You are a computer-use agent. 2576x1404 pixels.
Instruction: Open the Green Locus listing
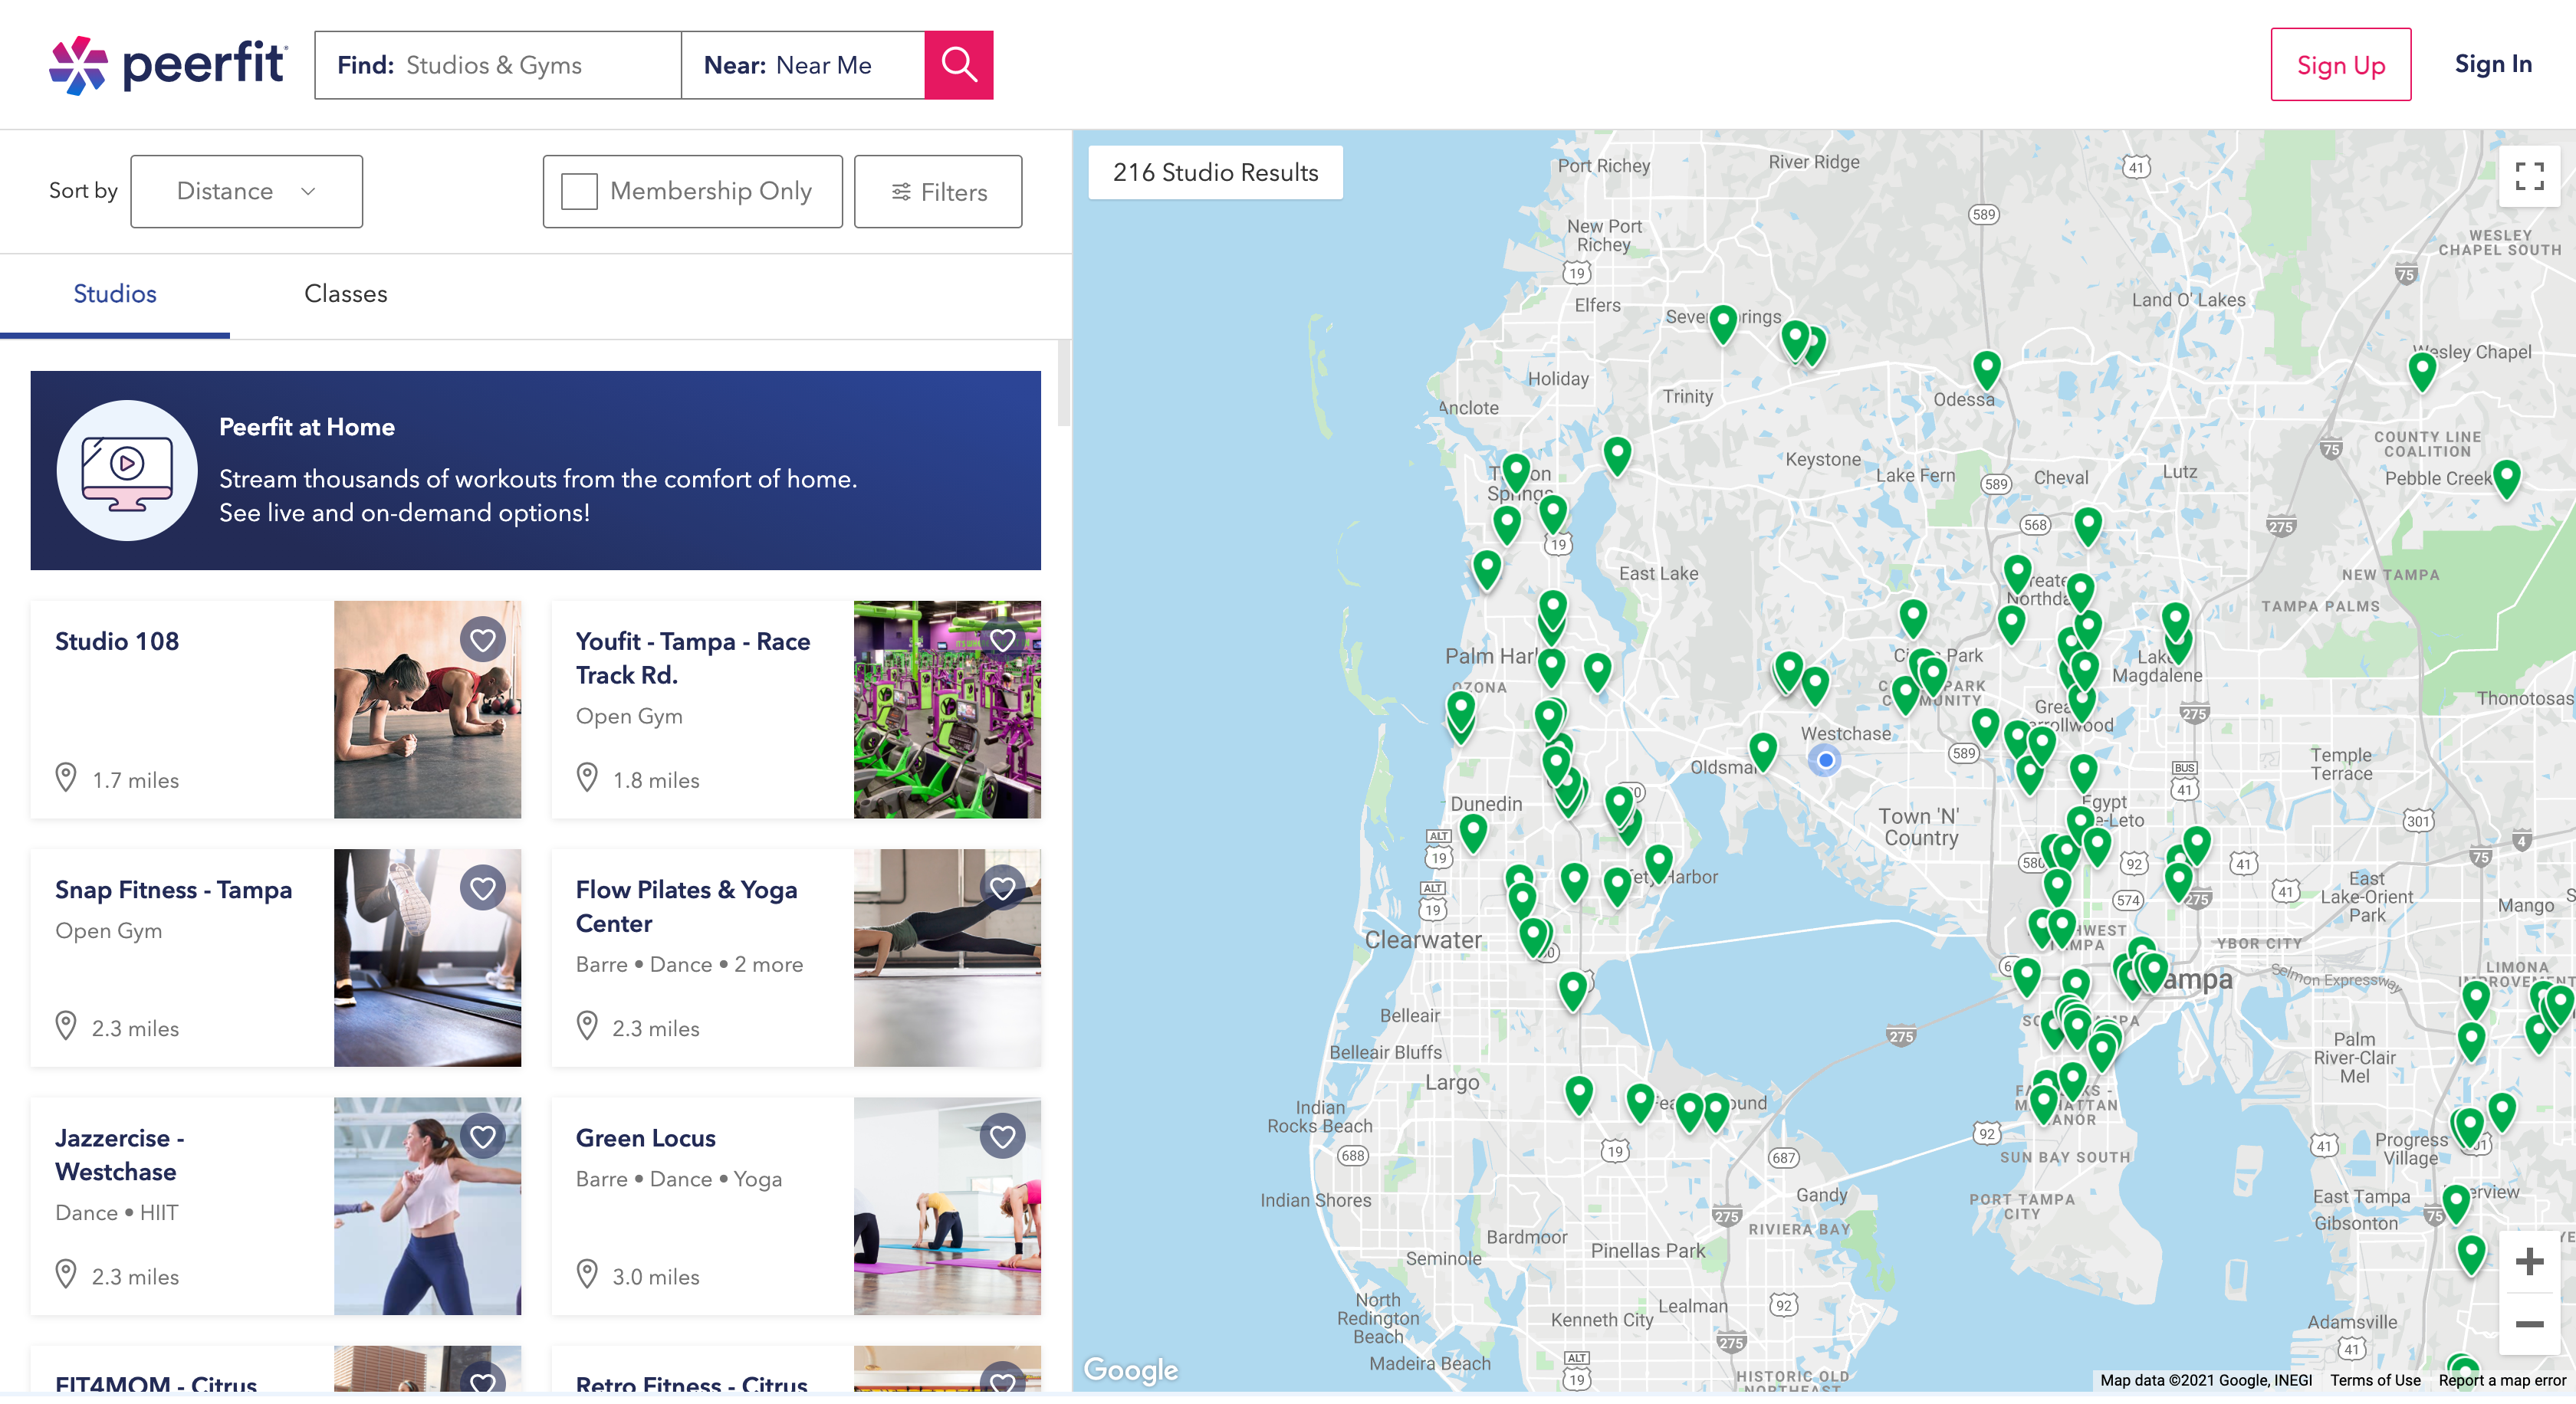(x=645, y=1138)
